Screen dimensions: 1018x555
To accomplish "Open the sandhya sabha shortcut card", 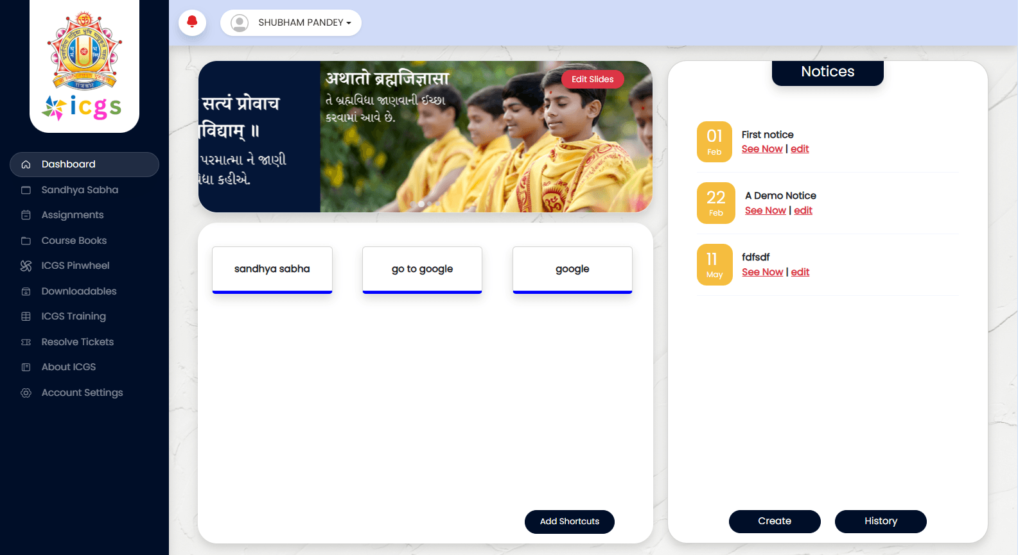I will point(272,269).
